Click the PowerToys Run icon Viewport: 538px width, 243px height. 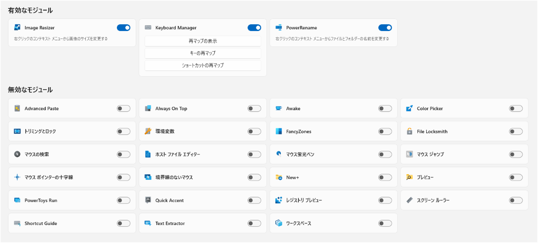(17, 200)
